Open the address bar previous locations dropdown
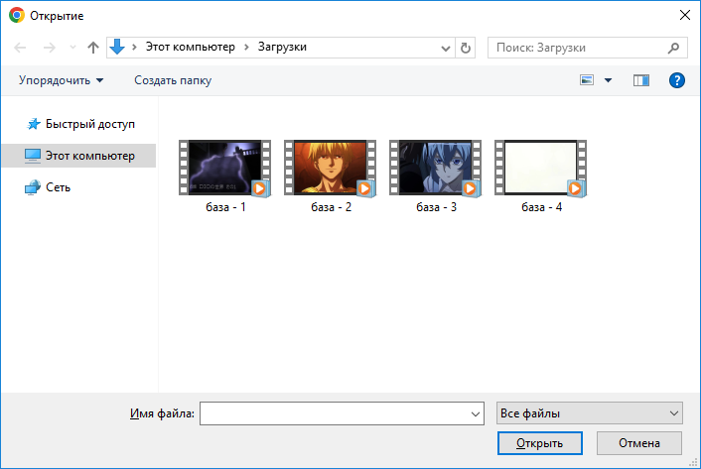The width and height of the screenshot is (701, 469). [x=446, y=47]
